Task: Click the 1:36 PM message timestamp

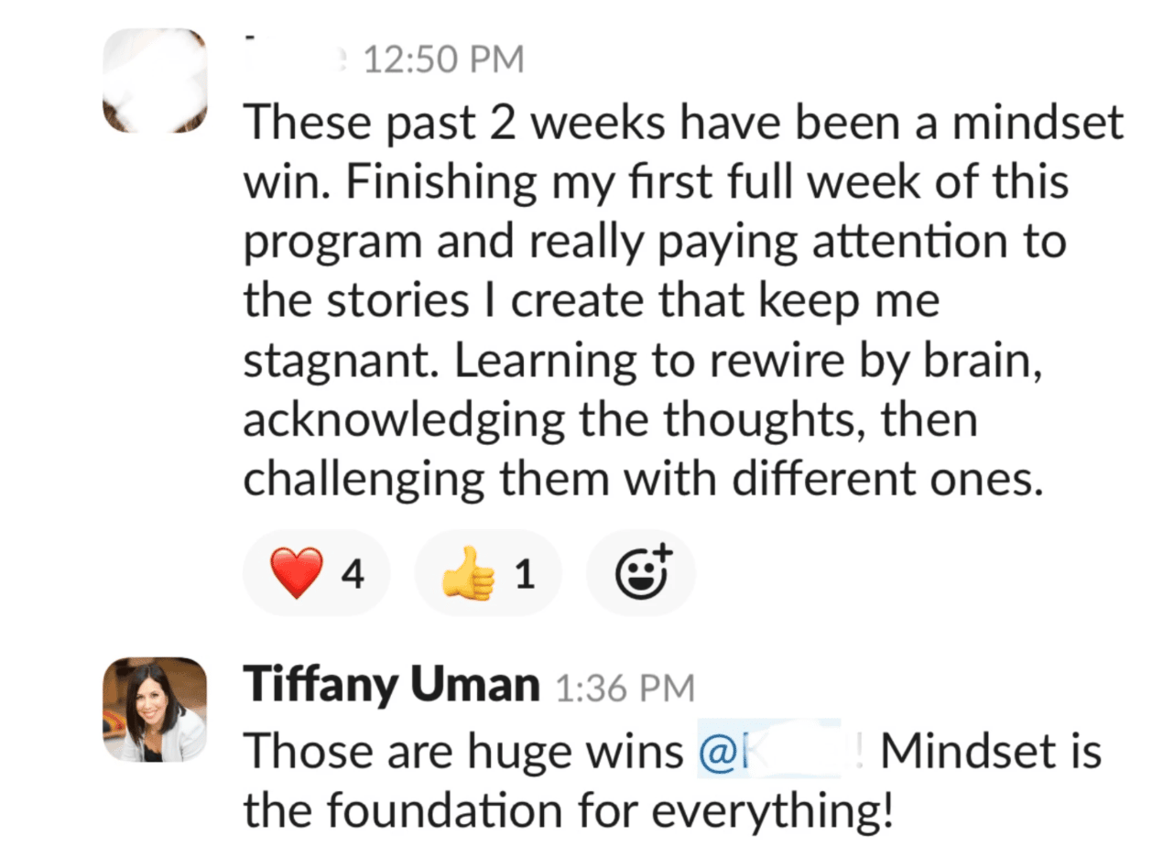Action: click(x=625, y=688)
